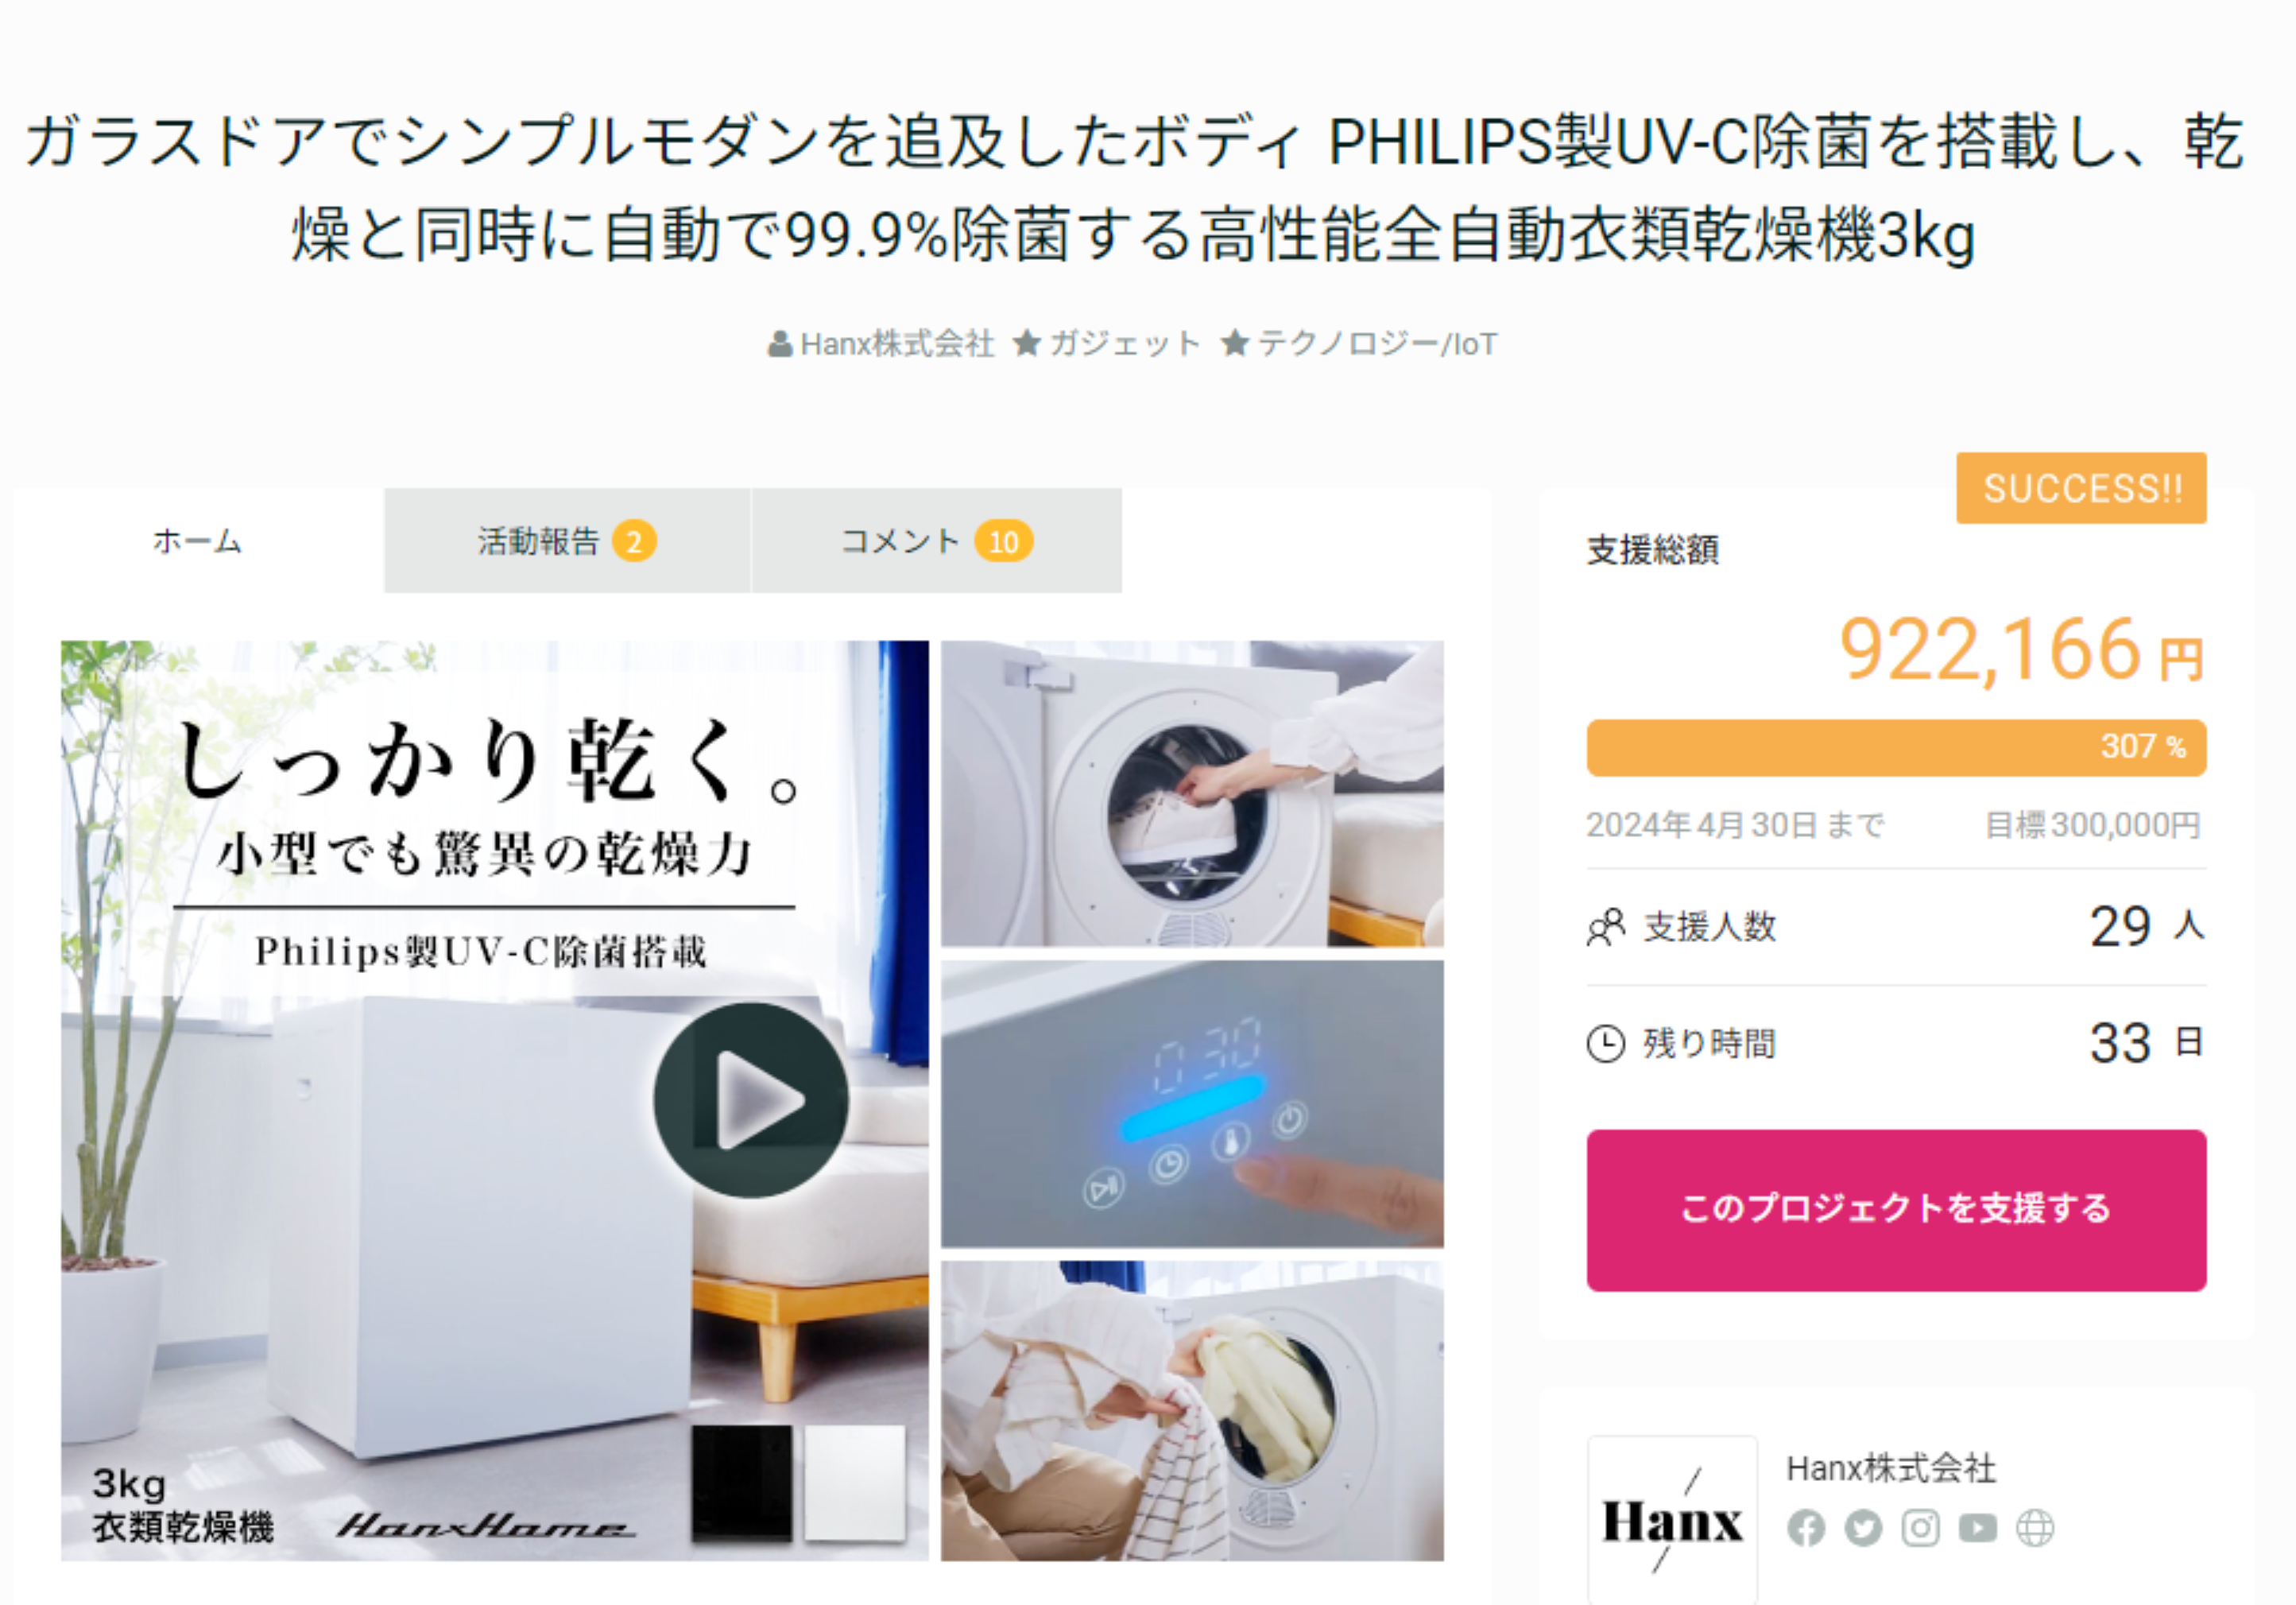This screenshot has width=2296, height=1605.
Task: Click the Hanx company logo
Action: click(x=1672, y=1520)
